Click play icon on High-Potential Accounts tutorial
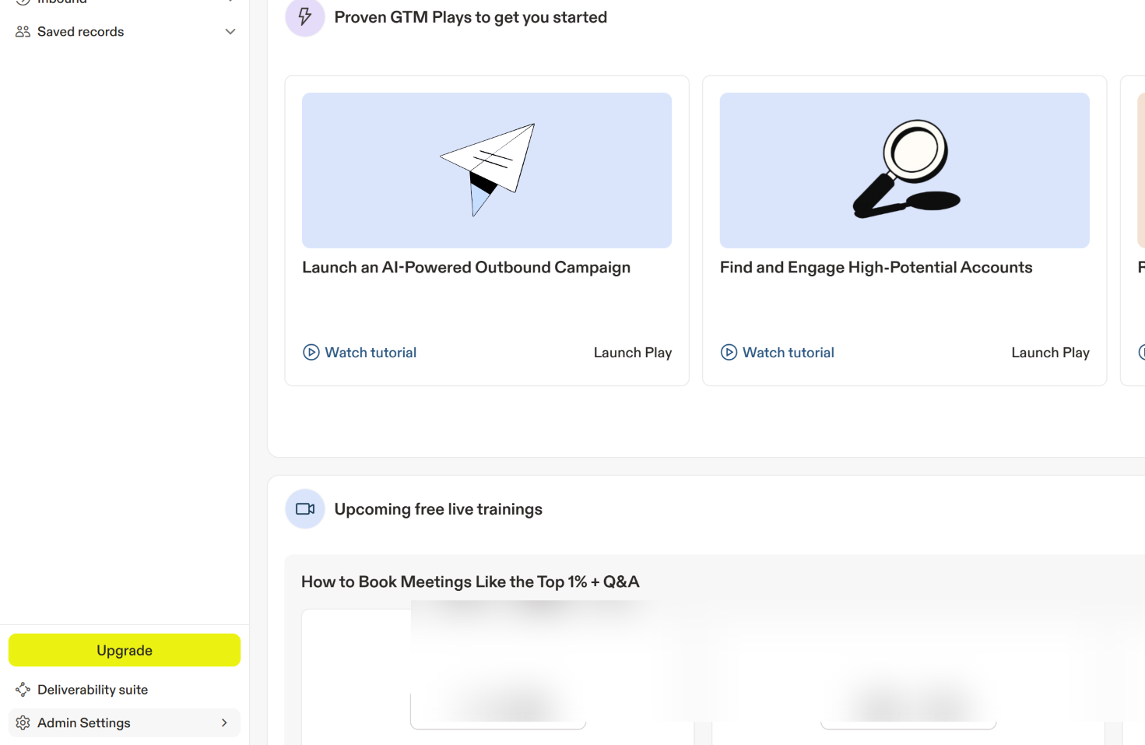Image resolution: width=1145 pixels, height=745 pixels. tap(729, 353)
